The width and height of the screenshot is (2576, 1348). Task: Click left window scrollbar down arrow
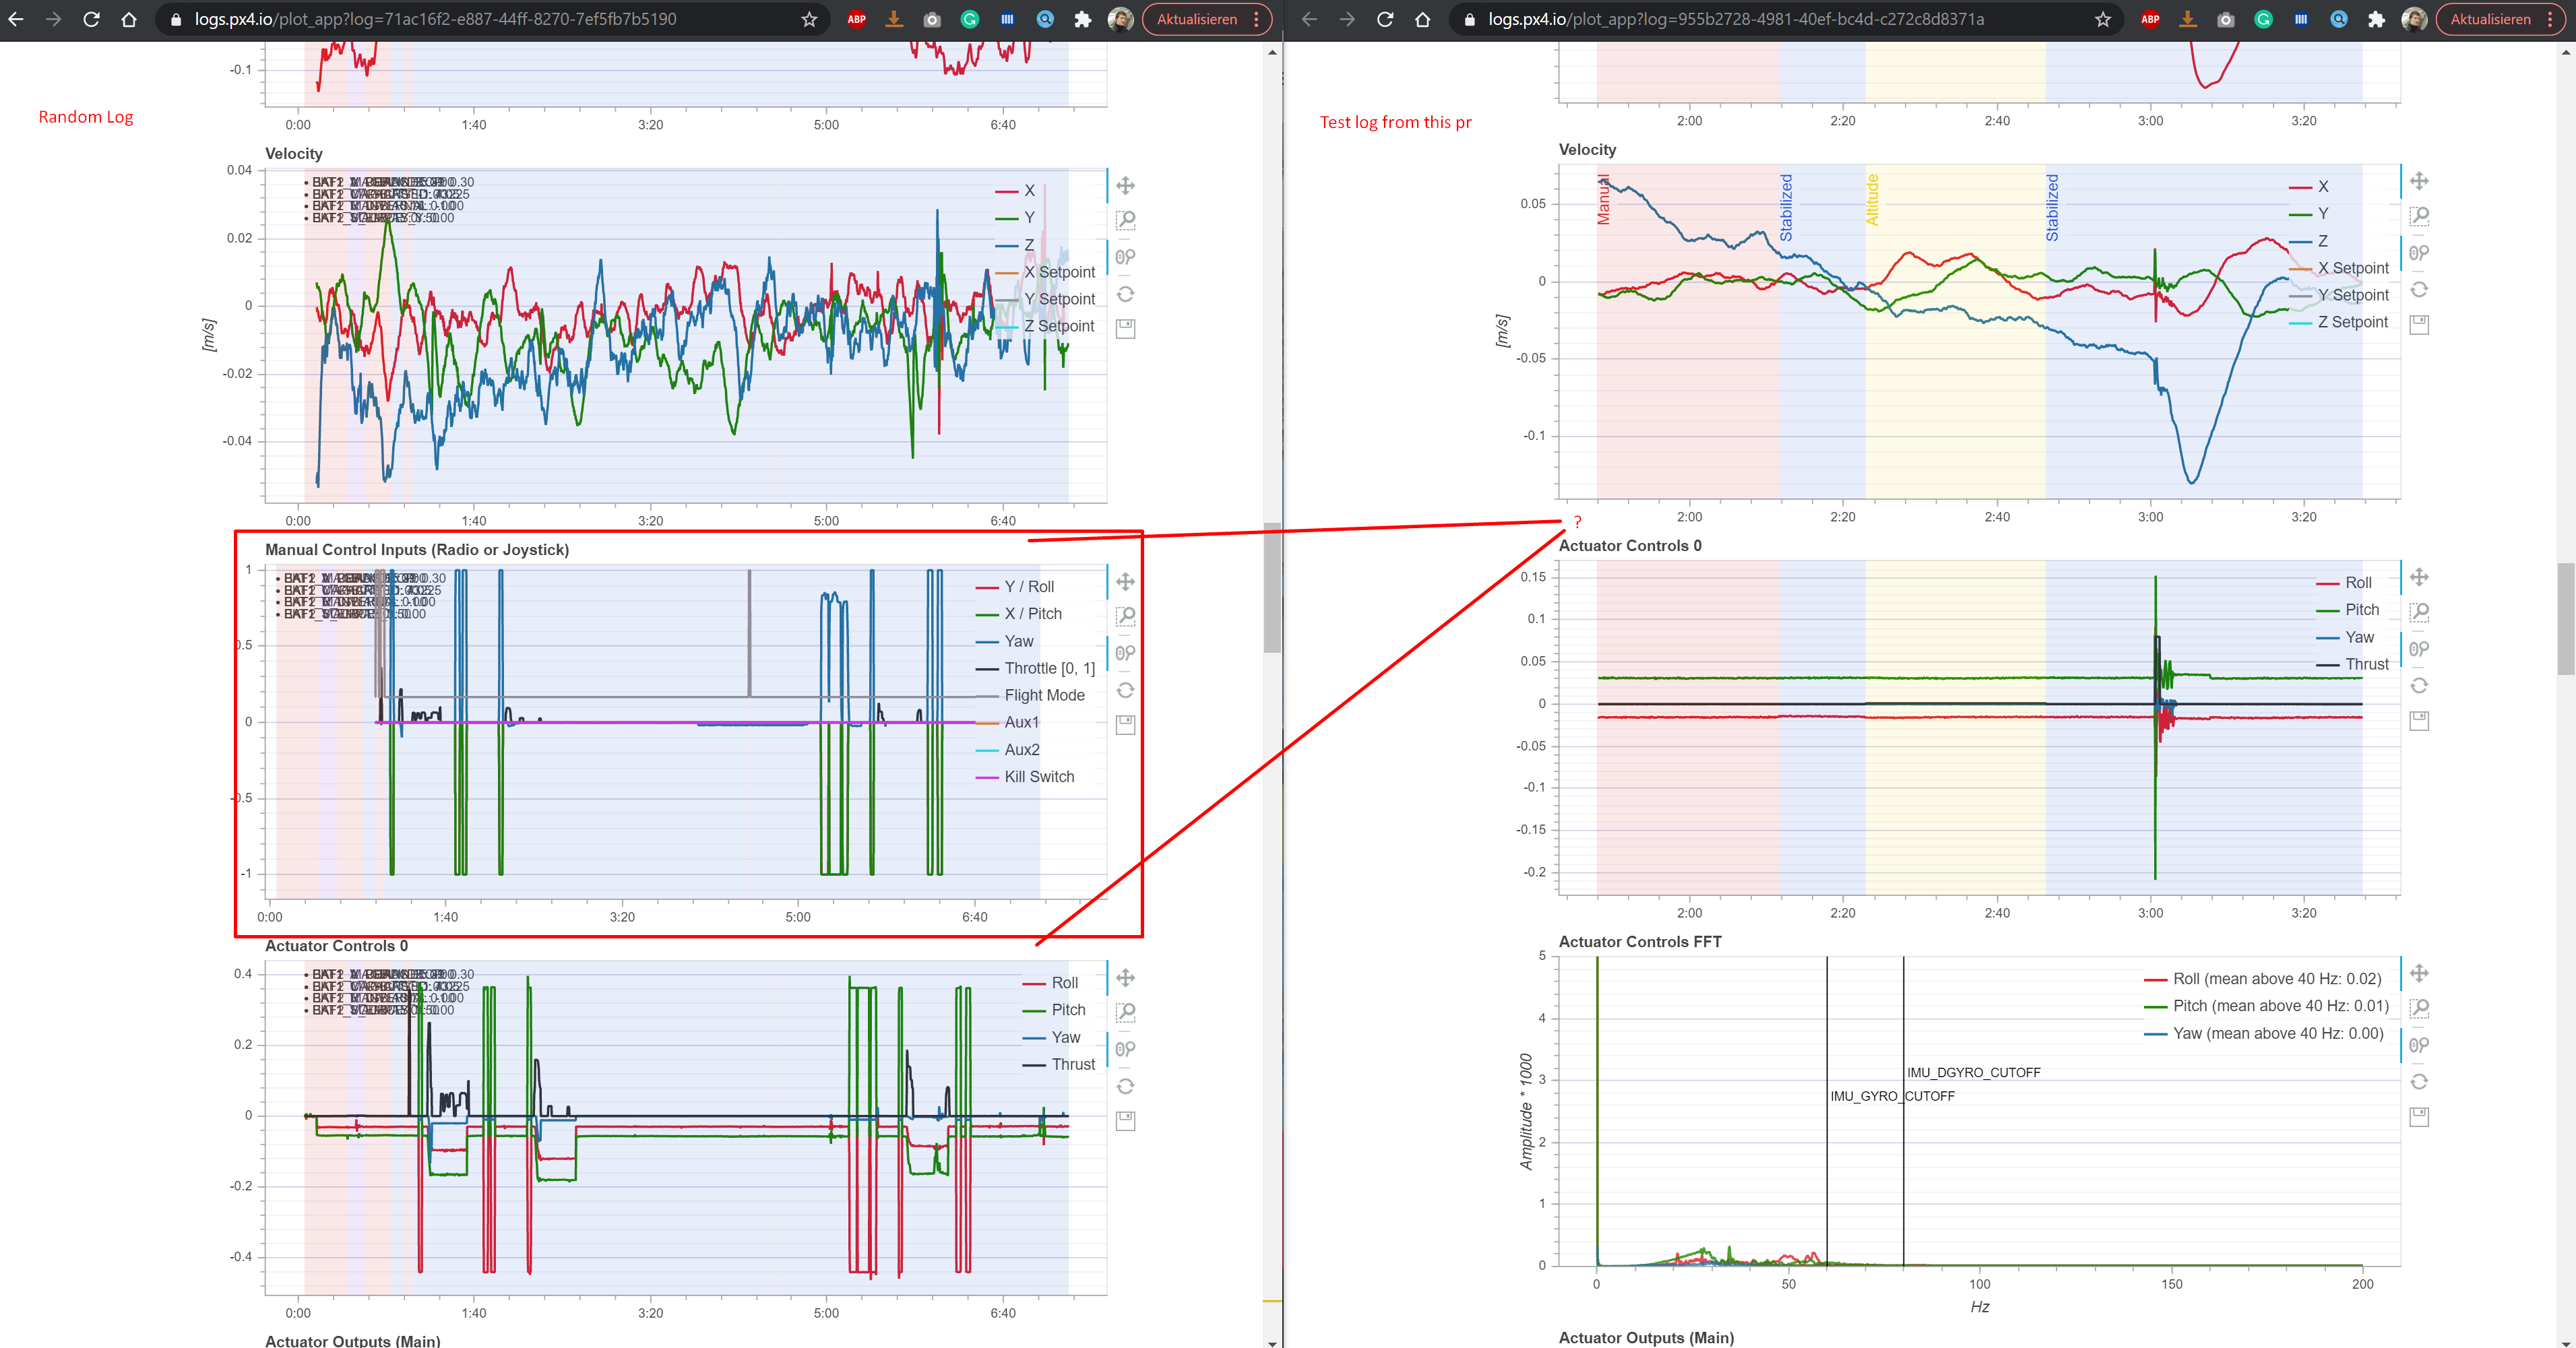tap(1272, 1342)
